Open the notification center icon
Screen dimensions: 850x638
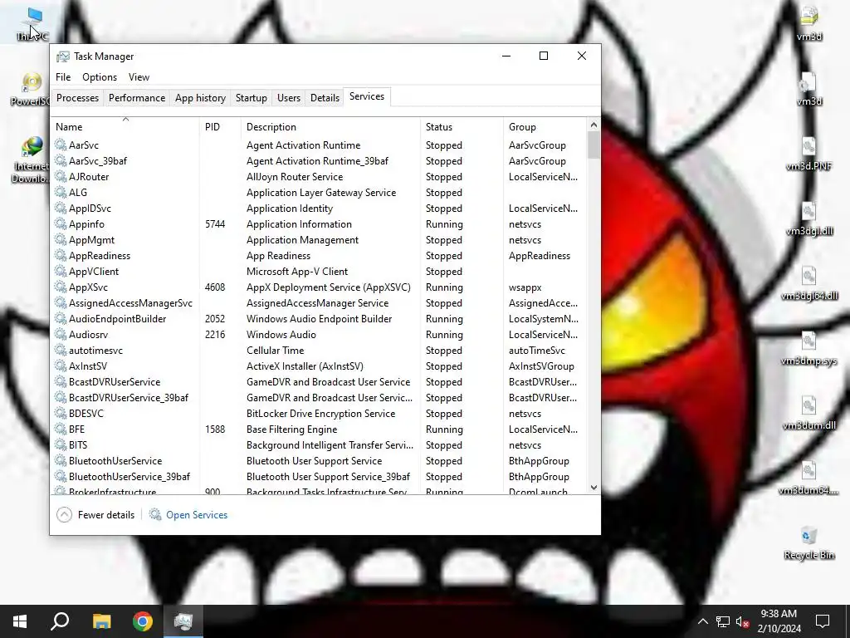pyautogui.click(x=823, y=621)
